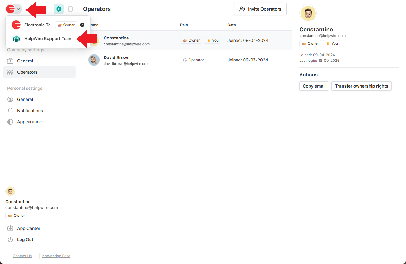Click the Invite Operators button
Viewport: 406px width, 264px height.
[260, 9]
